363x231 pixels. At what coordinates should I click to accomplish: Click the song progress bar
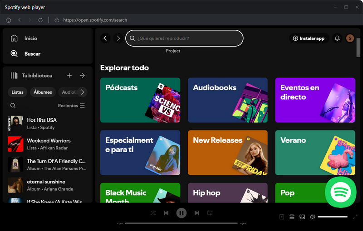181,223
